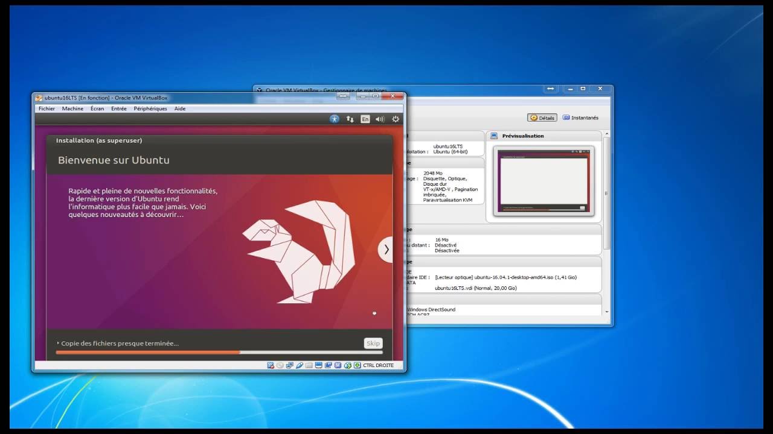This screenshot has width=773, height=434.
Task: Click the hard disk activity status icon
Action: [x=271, y=365]
